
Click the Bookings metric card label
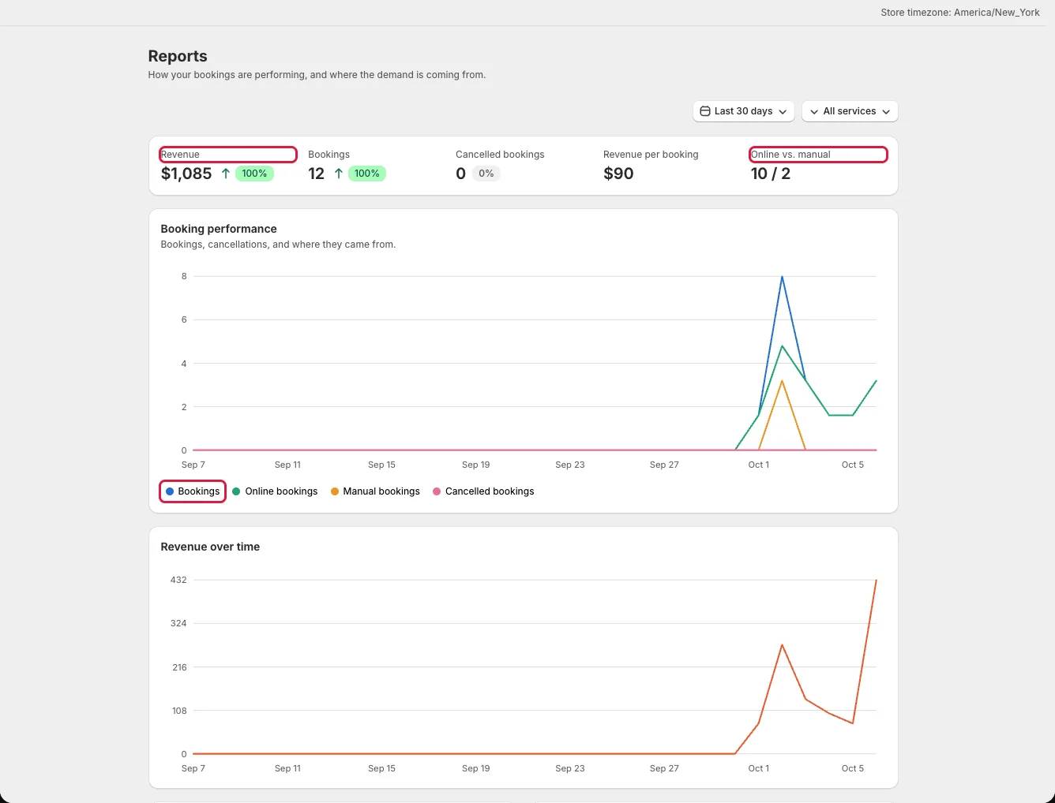(x=329, y=155)
